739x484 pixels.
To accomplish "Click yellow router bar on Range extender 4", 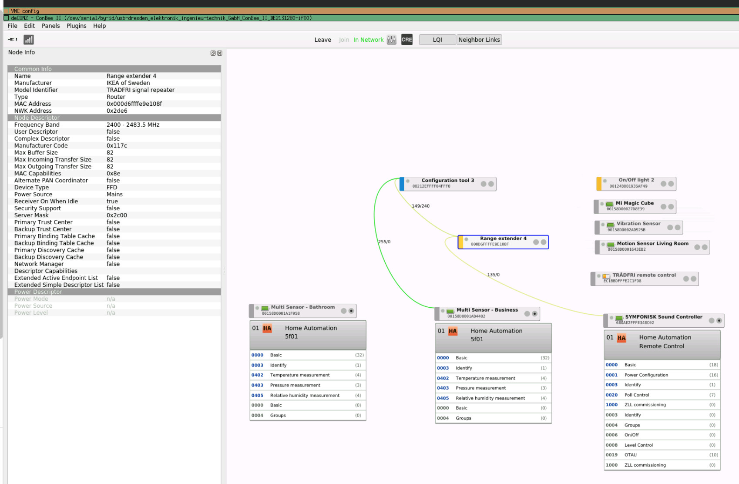I will click(461, 242).
